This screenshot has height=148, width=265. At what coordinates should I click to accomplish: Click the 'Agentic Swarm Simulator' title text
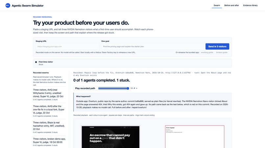coord(28,6)
